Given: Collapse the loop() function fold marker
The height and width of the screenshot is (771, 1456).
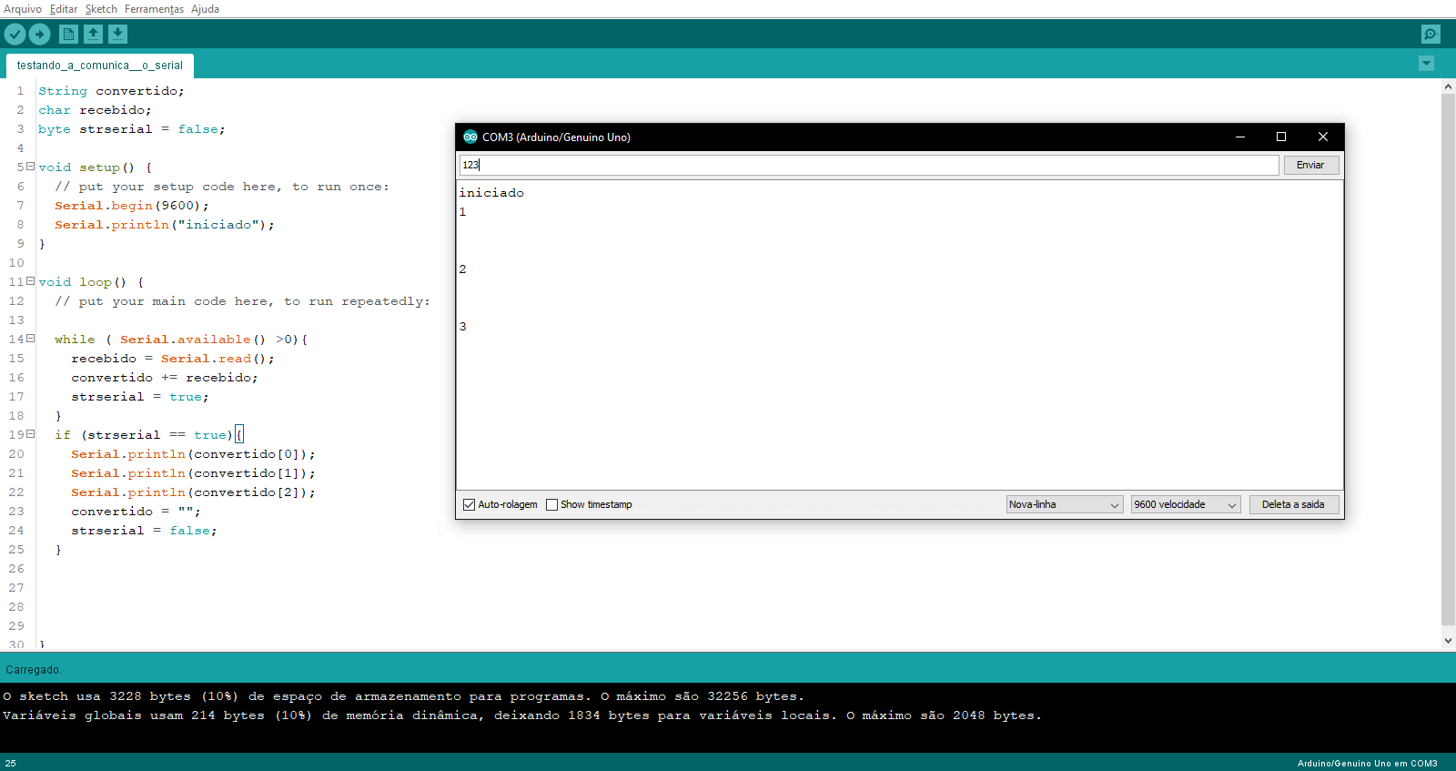Looking at the screenshot, I should pyautogui.click(x=30, y=281).
